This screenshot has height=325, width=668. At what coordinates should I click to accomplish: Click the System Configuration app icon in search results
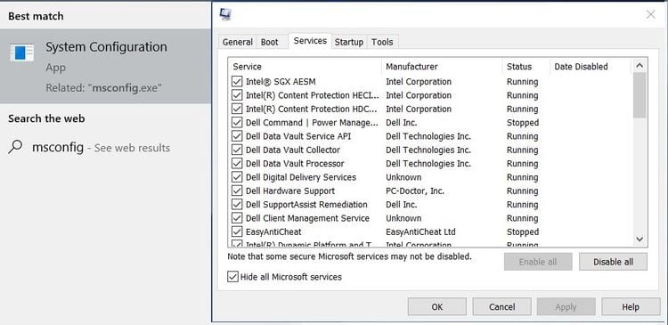[x=21, y=53]
